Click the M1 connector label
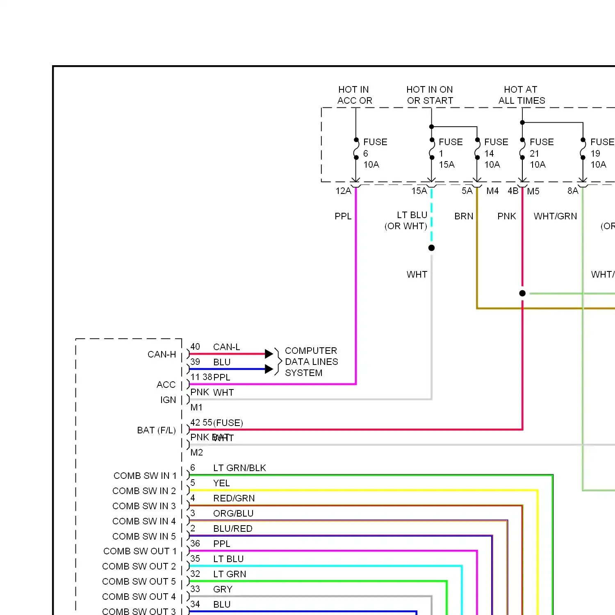Viewport: 615px width, 615px height. 196,407
